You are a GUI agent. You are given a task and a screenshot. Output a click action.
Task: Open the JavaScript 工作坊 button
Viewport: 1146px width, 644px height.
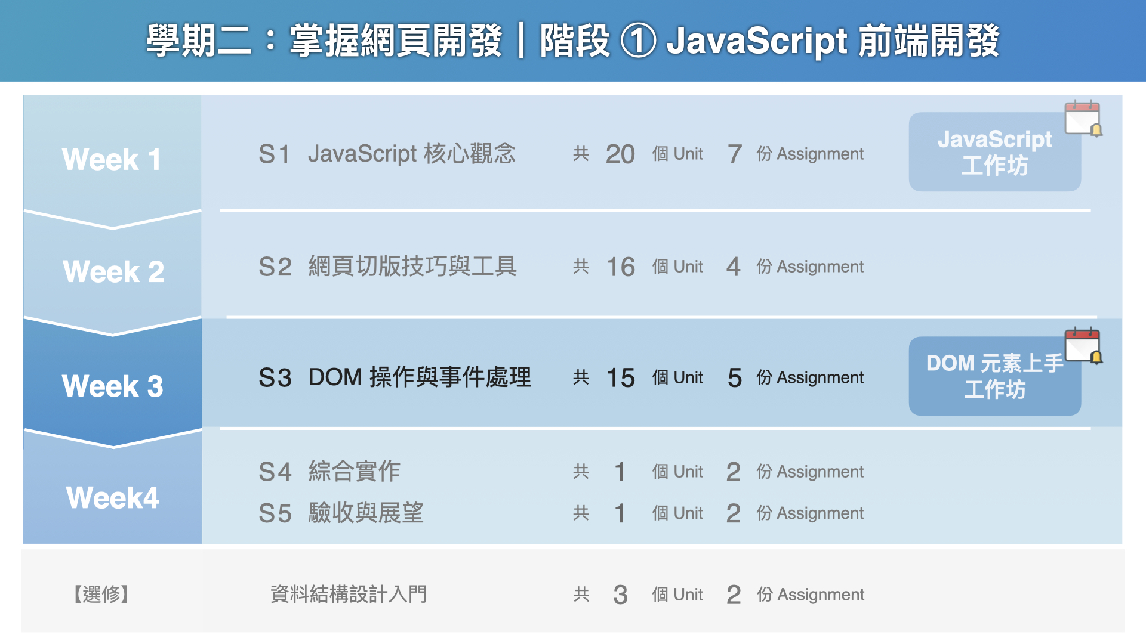[994, 153]
